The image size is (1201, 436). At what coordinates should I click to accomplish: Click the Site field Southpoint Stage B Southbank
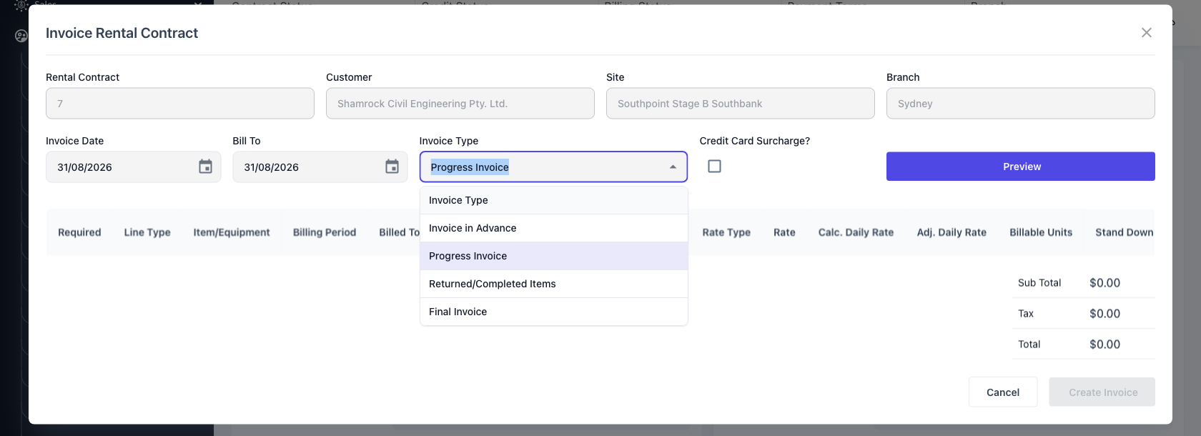tap(741, 104)
